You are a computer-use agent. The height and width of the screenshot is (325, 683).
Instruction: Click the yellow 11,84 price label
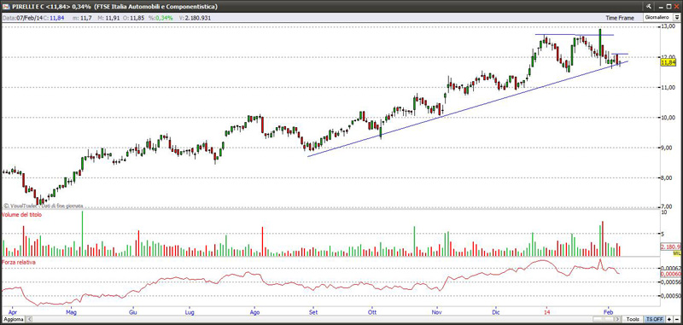pyautogui.click(x=668, y=62)
